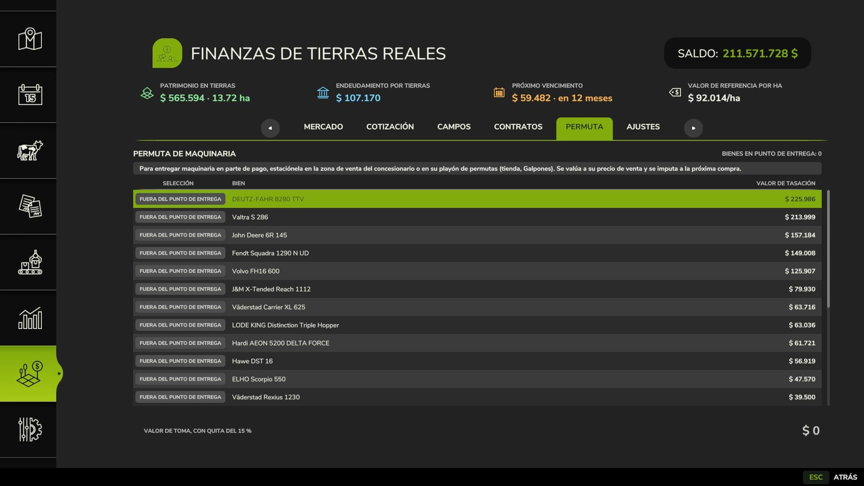This screenshot has height=486, width=864.
Task: Click the Próximo Vencimiento calendar icon
Action: pos(499,92)
